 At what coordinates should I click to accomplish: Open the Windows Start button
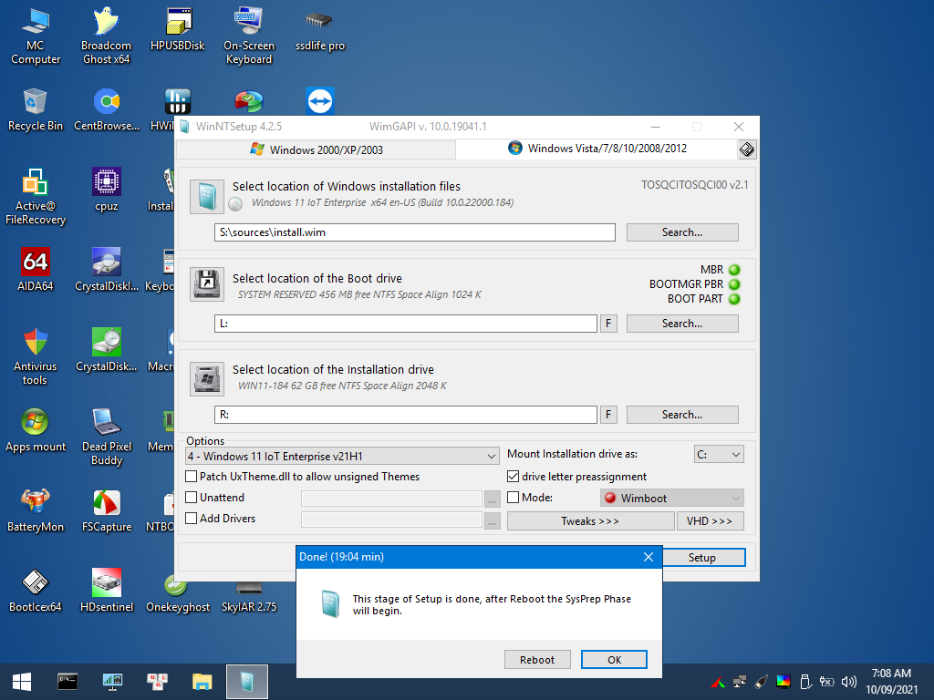(22, 682)
